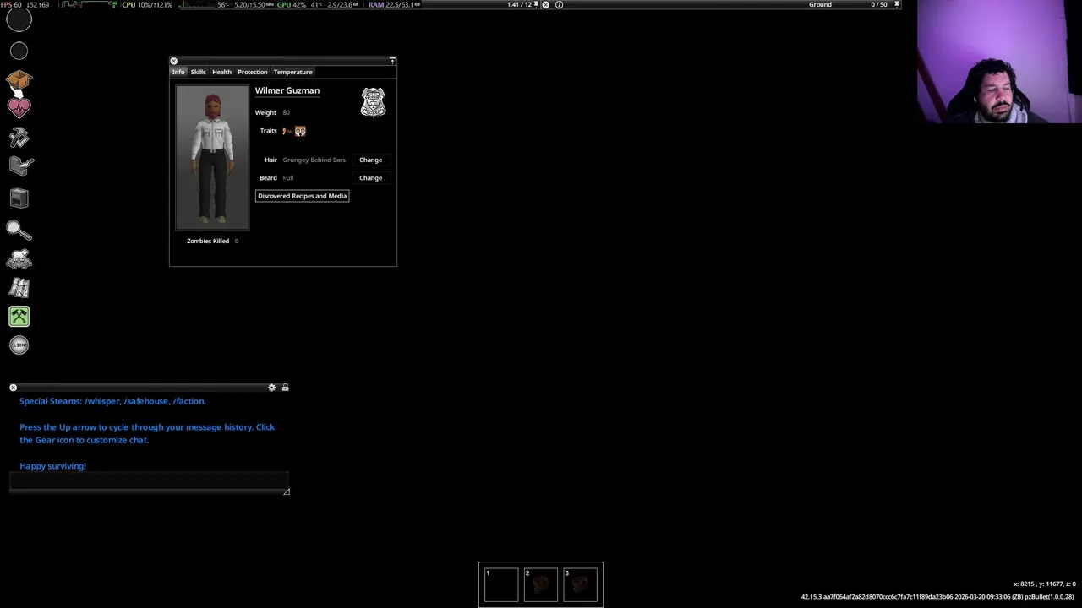Open the sheep animals icon
The height and width of the screenshot is (608, 1082).
[x=19, y=259]
